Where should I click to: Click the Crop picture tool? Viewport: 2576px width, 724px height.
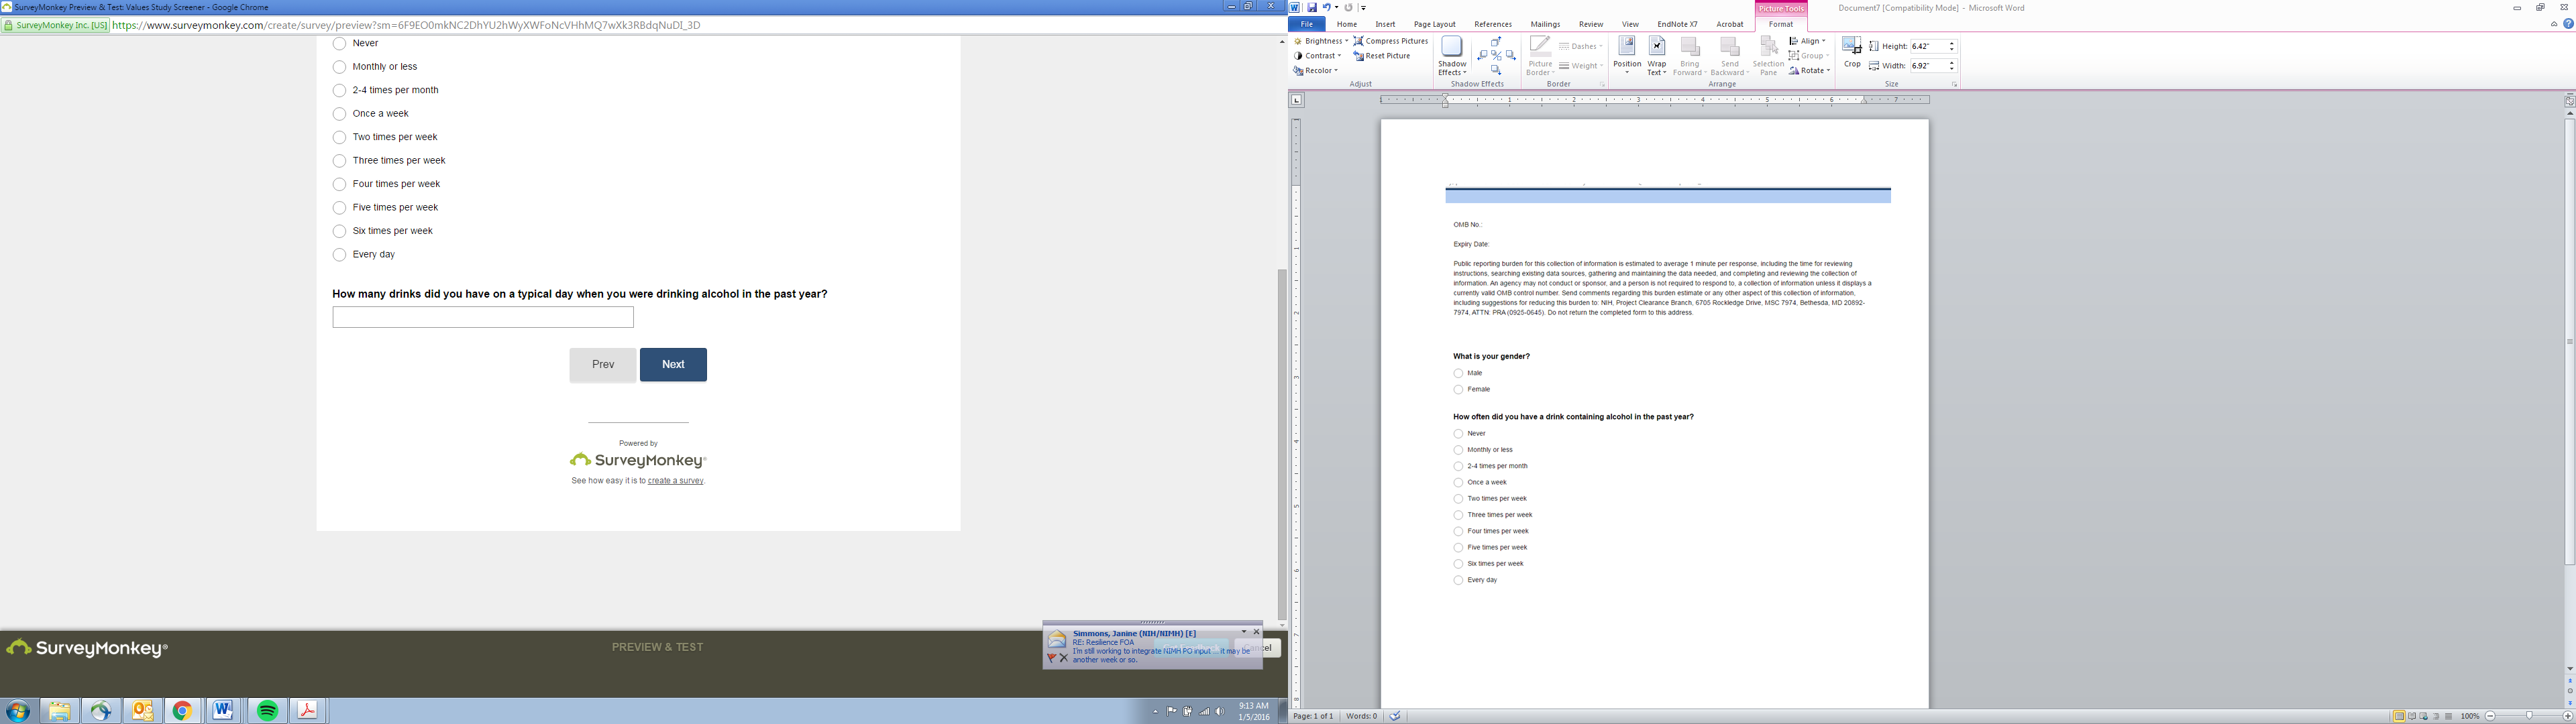(x=1852, y=52)
